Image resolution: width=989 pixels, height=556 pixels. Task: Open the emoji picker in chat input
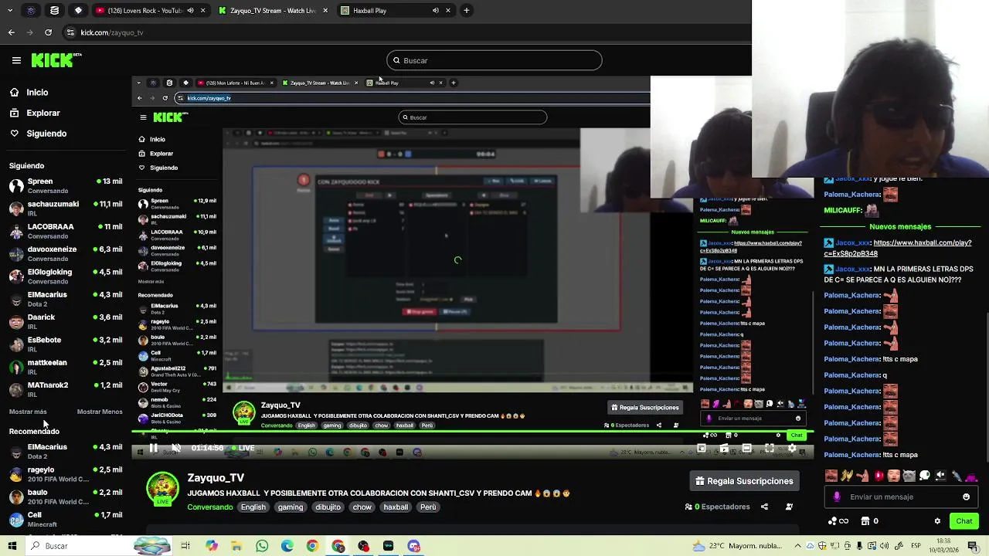tap(966, 497)
